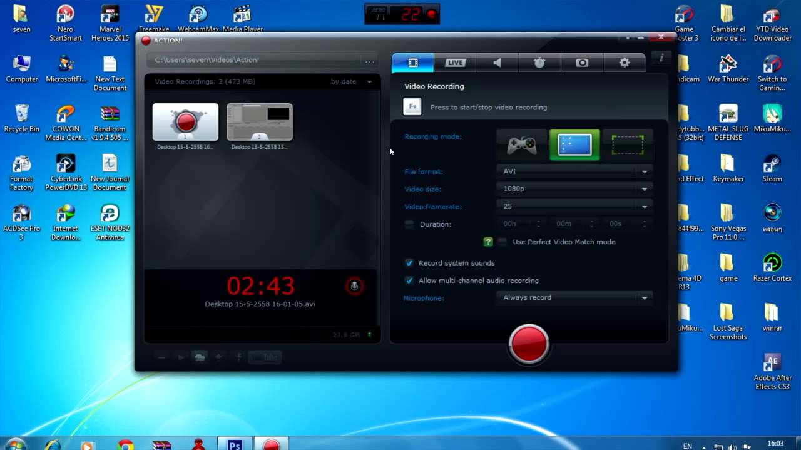Open YTD Video Downloader icon

point(772,23)
